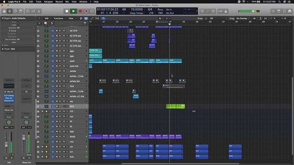Show Global Tracks button
Viewport: 294px width, 165px height.
tap(85, 23)
